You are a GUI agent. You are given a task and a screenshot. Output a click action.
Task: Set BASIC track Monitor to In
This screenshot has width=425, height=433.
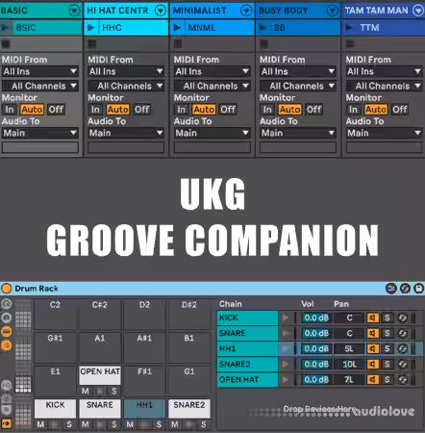click(10, 110)
